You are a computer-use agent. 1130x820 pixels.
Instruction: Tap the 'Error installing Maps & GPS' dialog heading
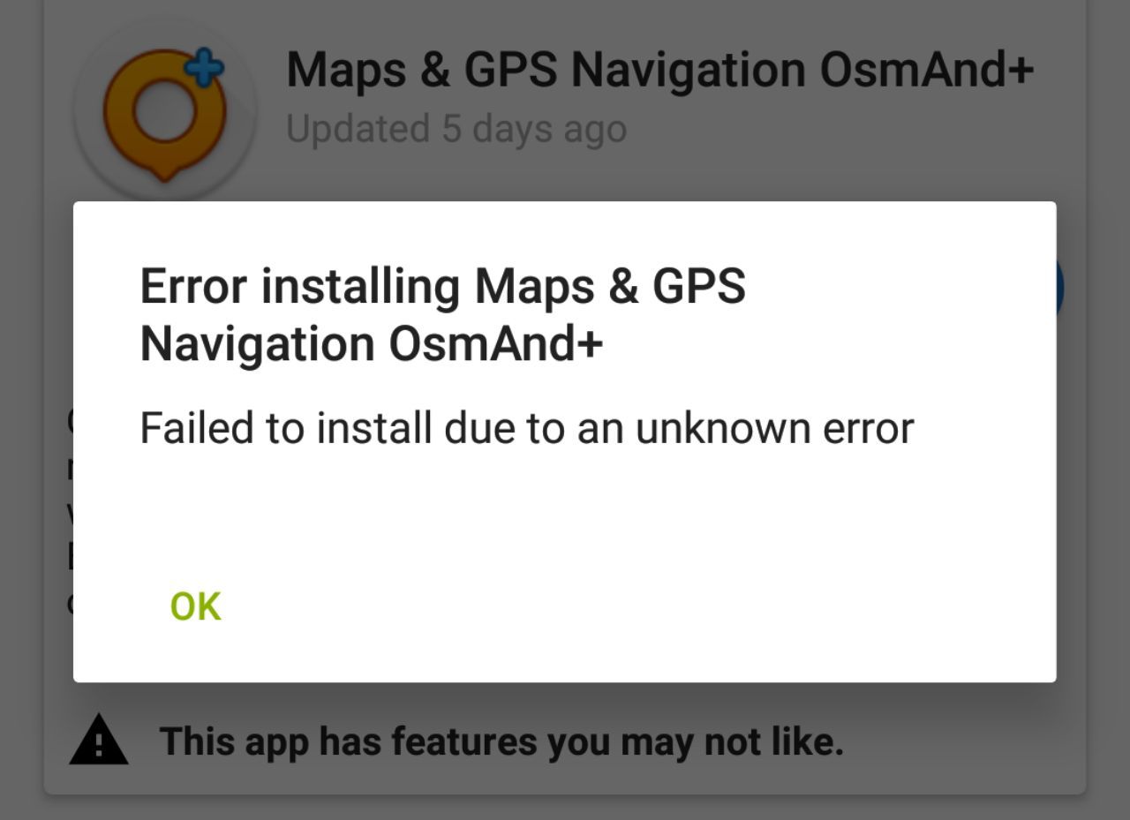pos(443,315)
